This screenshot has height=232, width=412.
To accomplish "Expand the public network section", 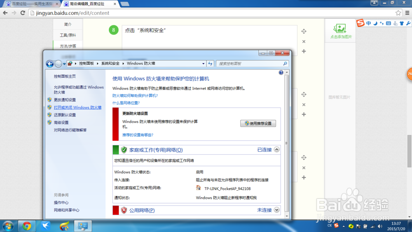I will click(277, 210).
